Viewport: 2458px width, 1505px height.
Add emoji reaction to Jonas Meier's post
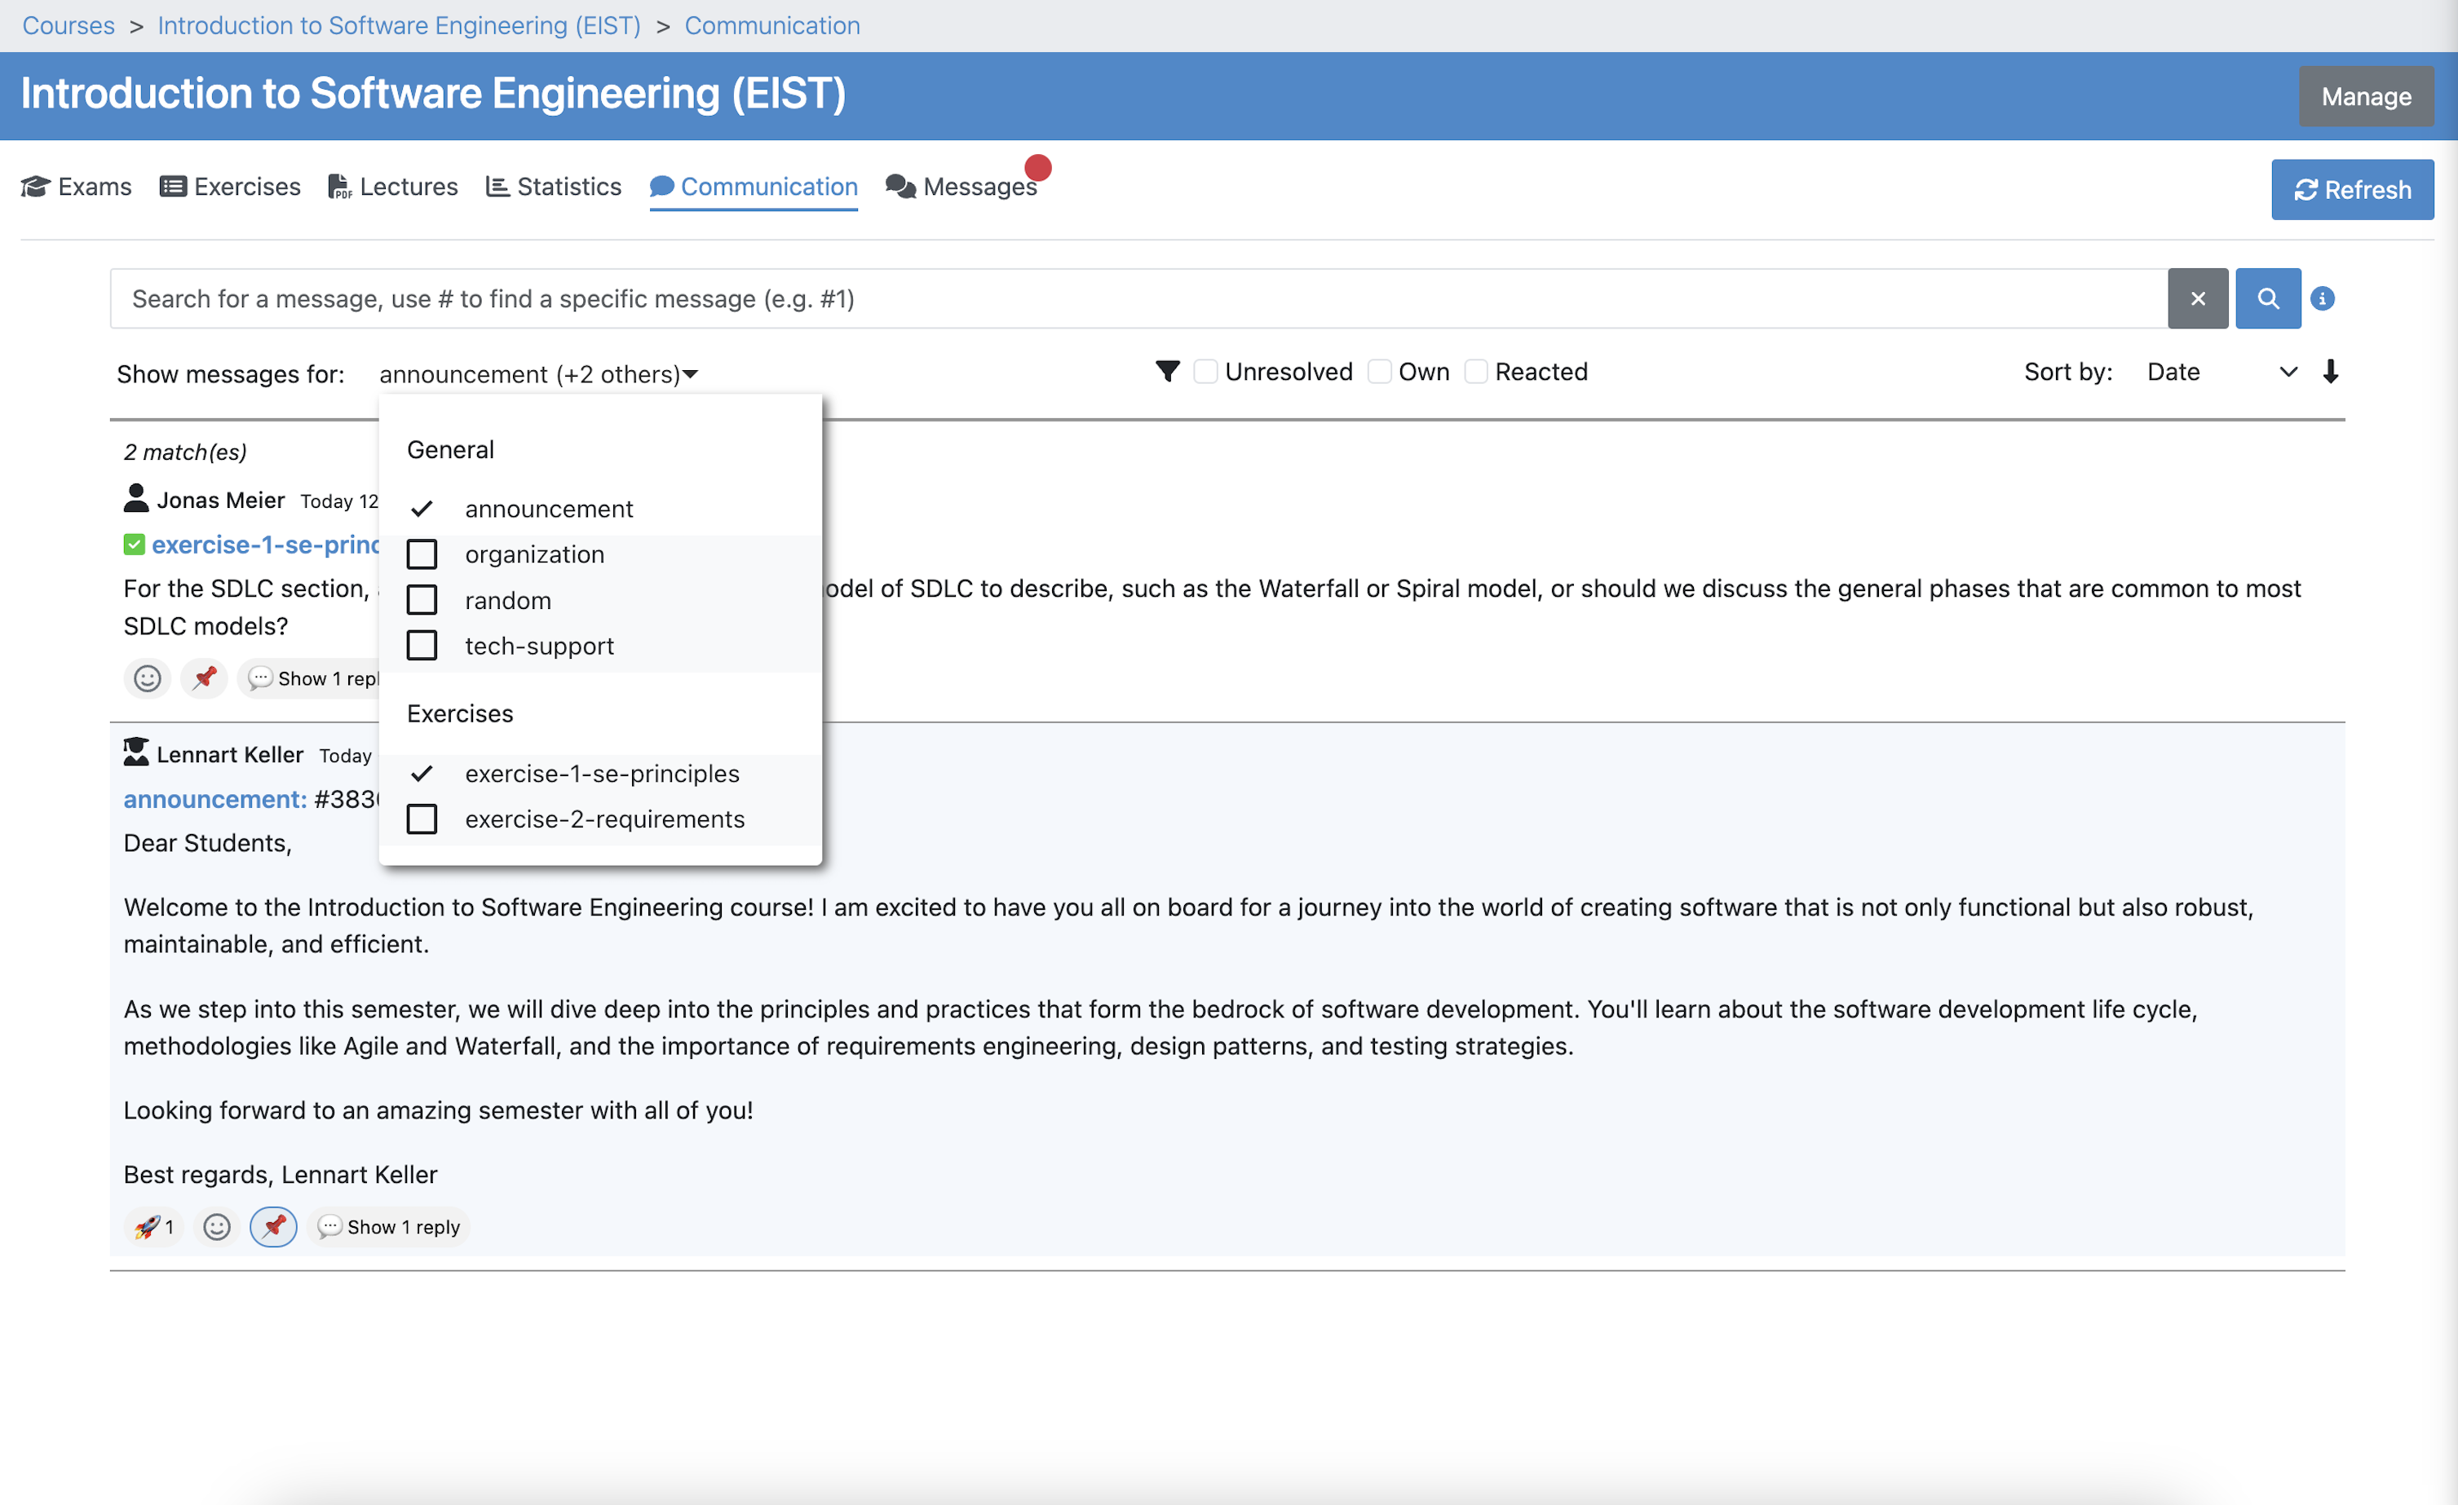[x=147, y=679]
